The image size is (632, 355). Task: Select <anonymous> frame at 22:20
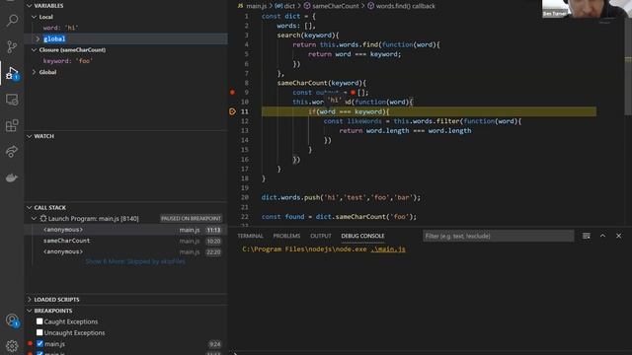[126, 251]
